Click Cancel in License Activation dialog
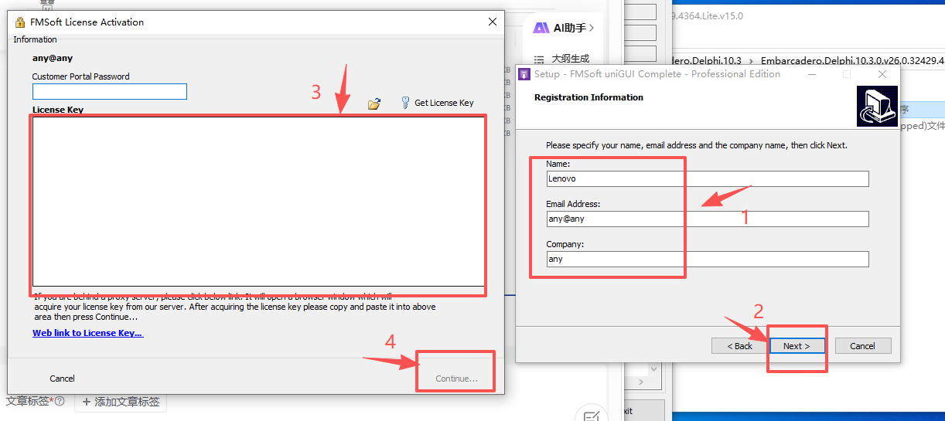 click(62, 379)
